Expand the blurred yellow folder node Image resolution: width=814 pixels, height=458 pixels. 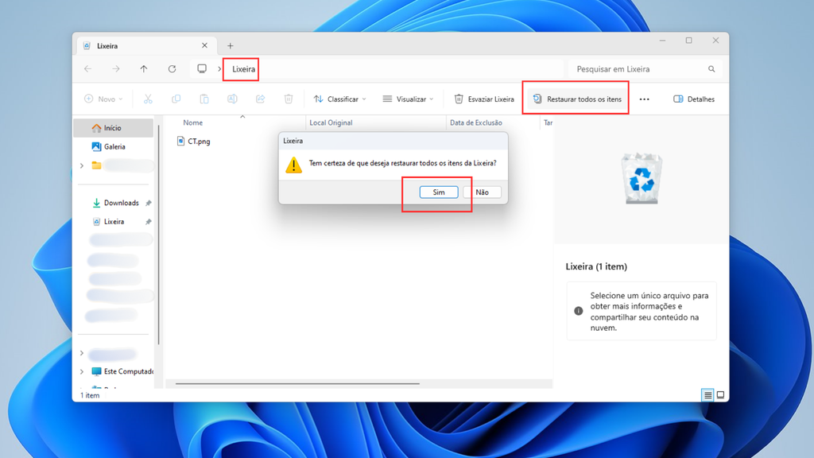click(x=82, y=165)
